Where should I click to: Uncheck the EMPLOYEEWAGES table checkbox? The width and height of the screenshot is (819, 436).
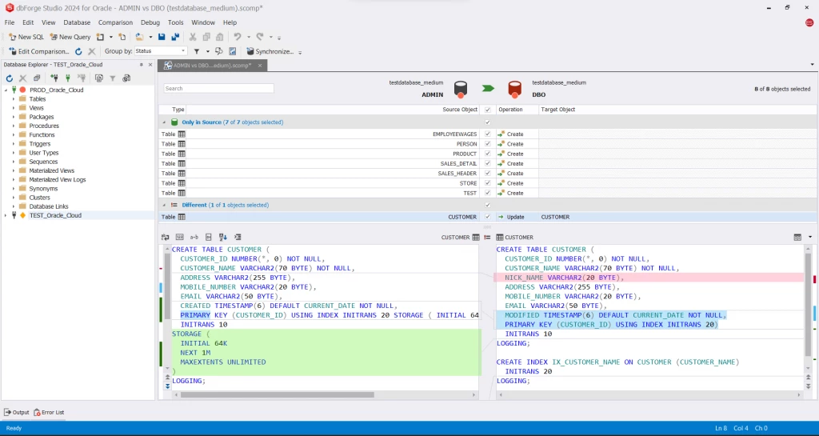488,134
